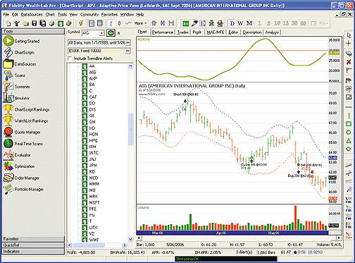Viewport: 355px width, 263px height.
Task: Switch to the Performance tab
Action: [162, 32]
